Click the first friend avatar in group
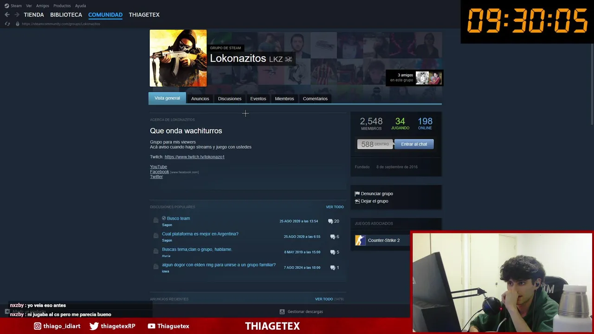This screenshot has height=334, width=594. coord(422,78)
